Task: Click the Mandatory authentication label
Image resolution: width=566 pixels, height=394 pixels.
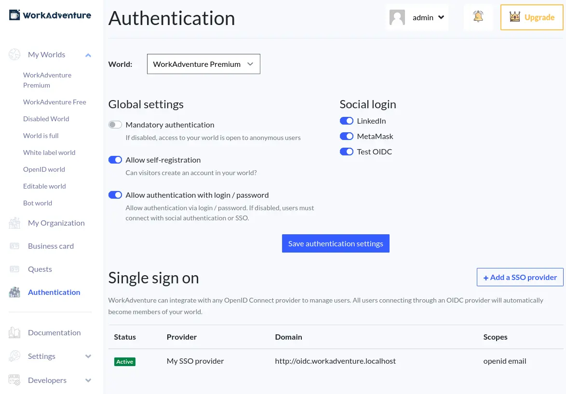Action: tap(170, 125)
